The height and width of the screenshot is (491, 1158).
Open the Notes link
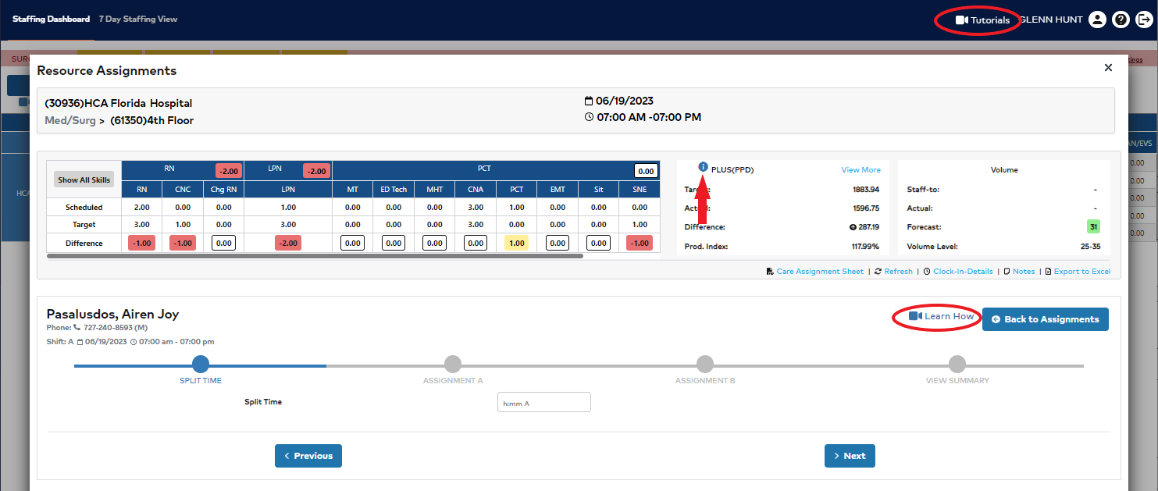[x=1023, y=272]
